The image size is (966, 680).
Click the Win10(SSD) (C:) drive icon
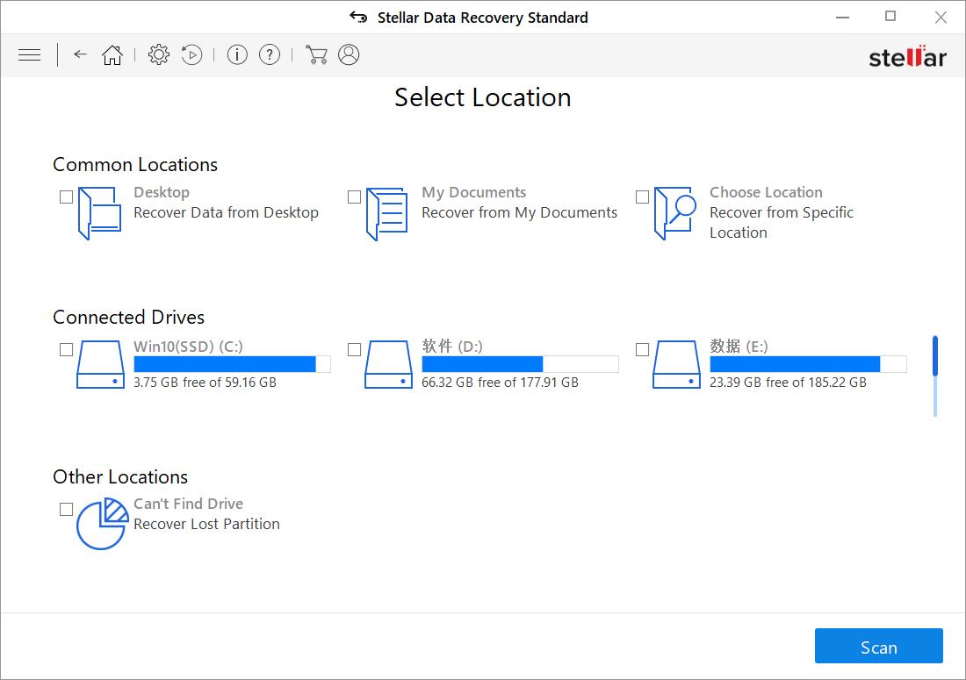[100, 364]
